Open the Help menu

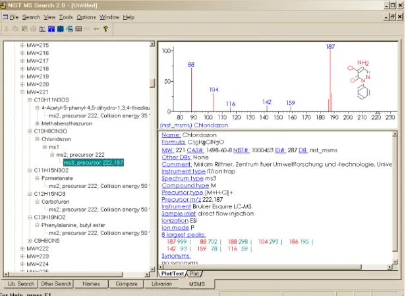[x=129, y=17]
